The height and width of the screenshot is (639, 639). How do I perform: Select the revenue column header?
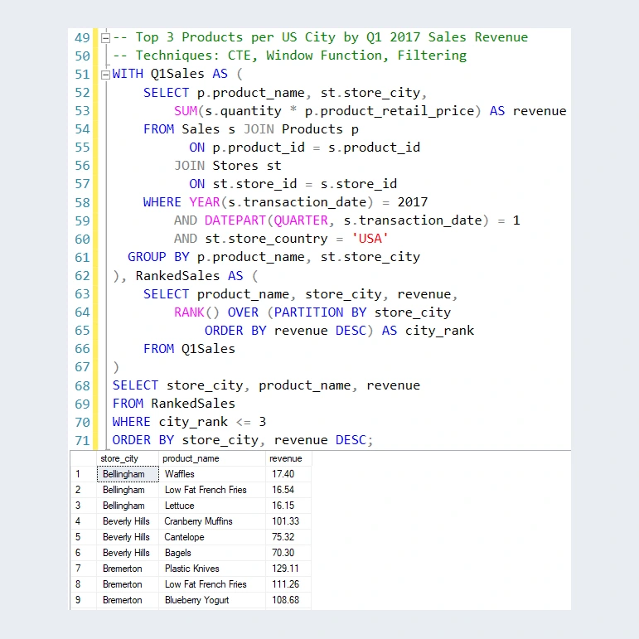pyautogui.click(x=288, y=458)
